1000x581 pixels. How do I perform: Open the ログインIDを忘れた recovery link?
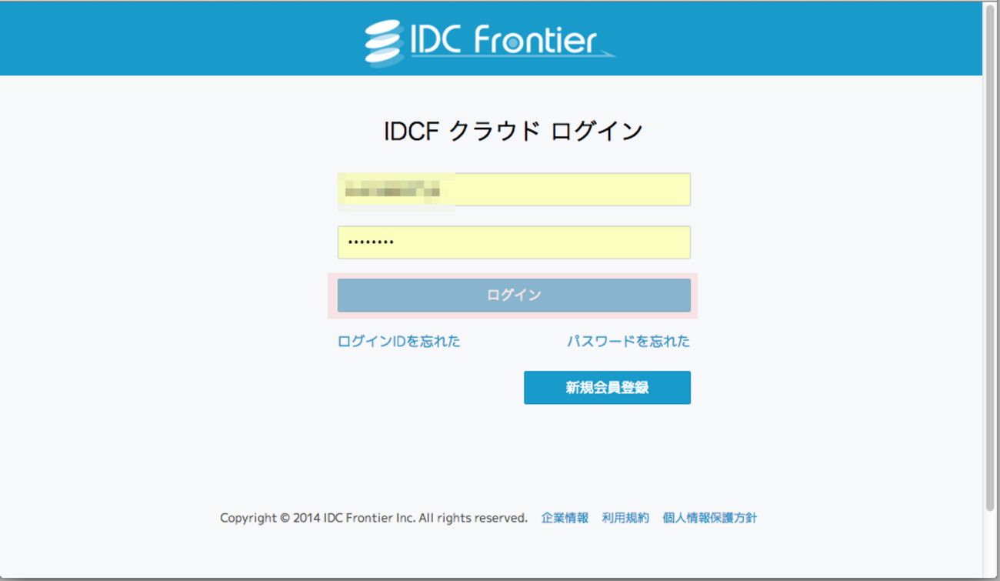pyautogui.click(x=398, y=341)
